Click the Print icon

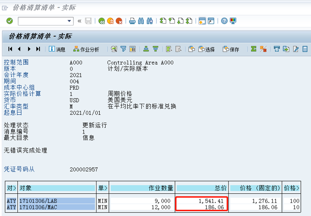click(132, 21)
